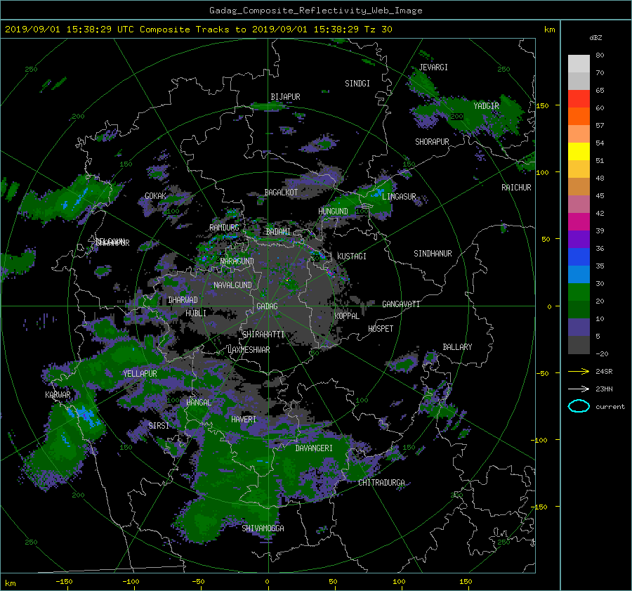Pick the dark gray -20 to 5 dBZ swatch
This screenshot has width=632, height=591.
[579, 345]
